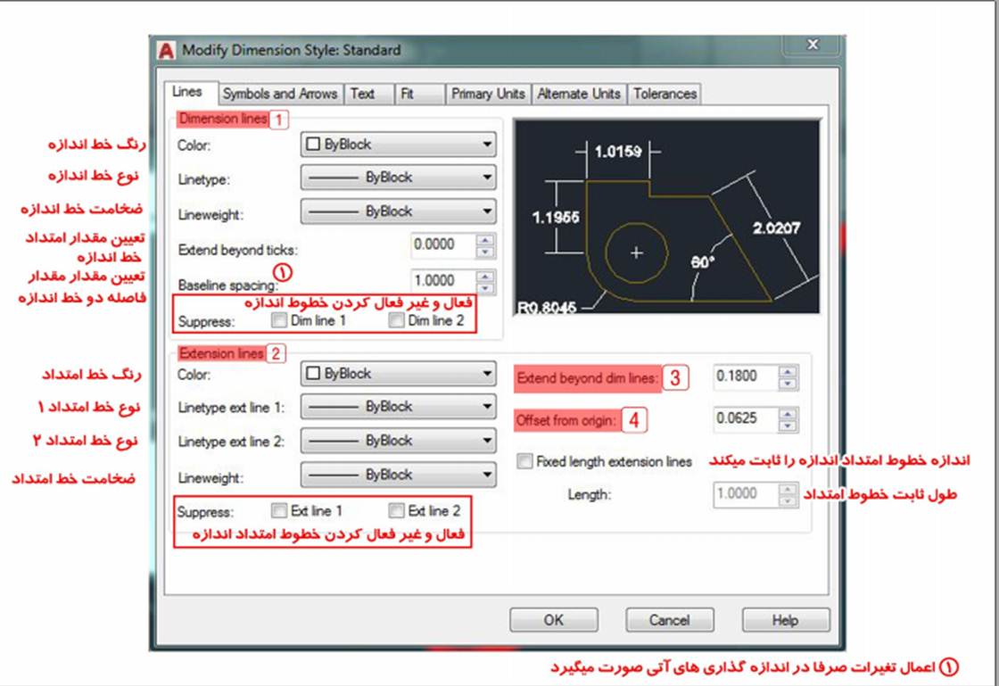The height and width of the screenshot is (686, 999).
Task: Increase the Baseline spacing value
Action: coord(485,277)
